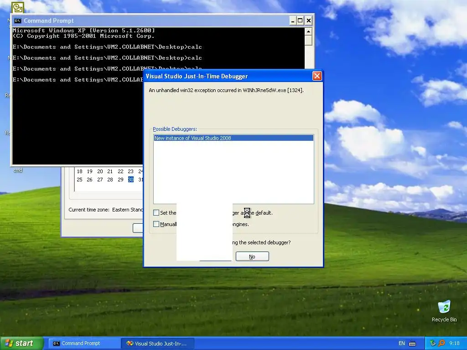Screen dimensions: 467x350
Task: Select date 26 in the calendar
Action: [x=90, y=180]
